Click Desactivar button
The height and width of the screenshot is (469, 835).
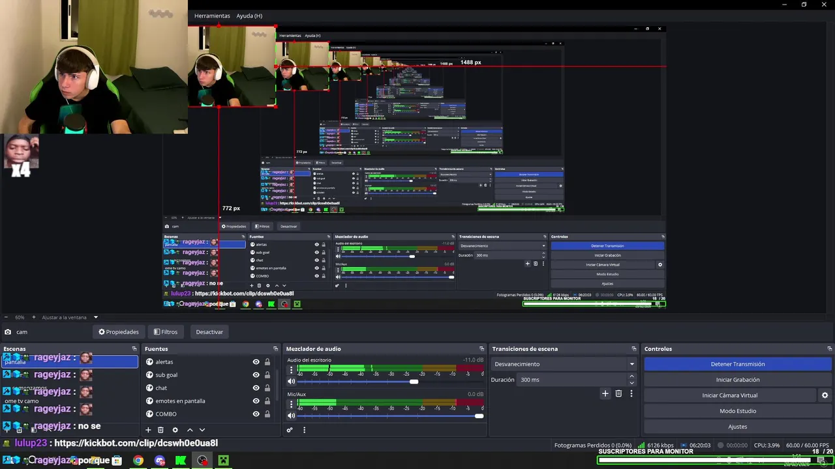coord(209,332)
